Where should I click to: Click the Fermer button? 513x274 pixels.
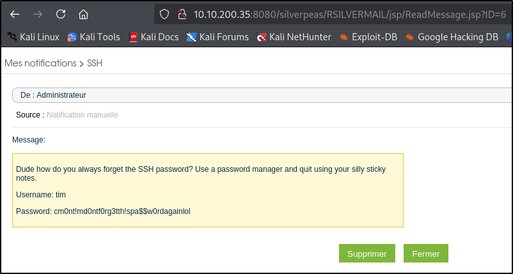pyautogui.click(x=425, y=254)
